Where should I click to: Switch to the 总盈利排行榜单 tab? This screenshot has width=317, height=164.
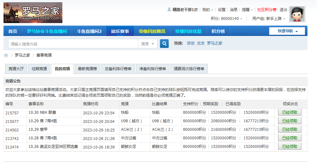(118, 69)
